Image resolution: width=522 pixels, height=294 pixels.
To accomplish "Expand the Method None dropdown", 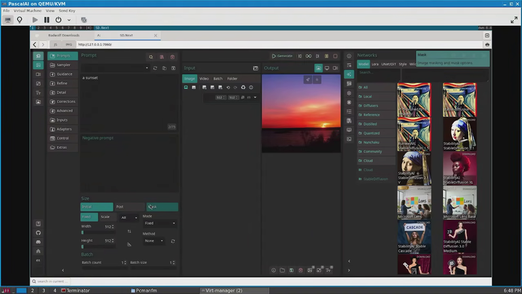I will click(154, 241).
